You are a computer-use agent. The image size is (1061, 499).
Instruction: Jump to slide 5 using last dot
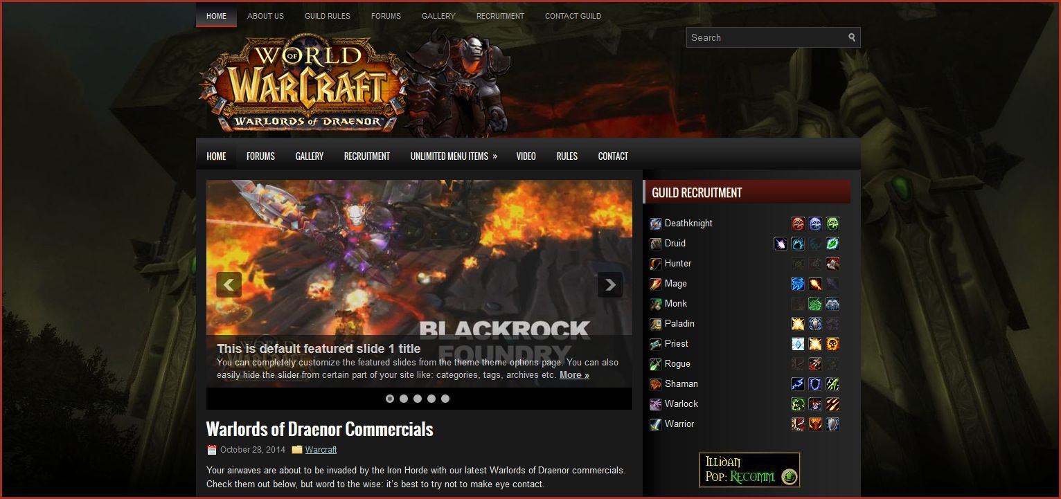tap(445, 399)
